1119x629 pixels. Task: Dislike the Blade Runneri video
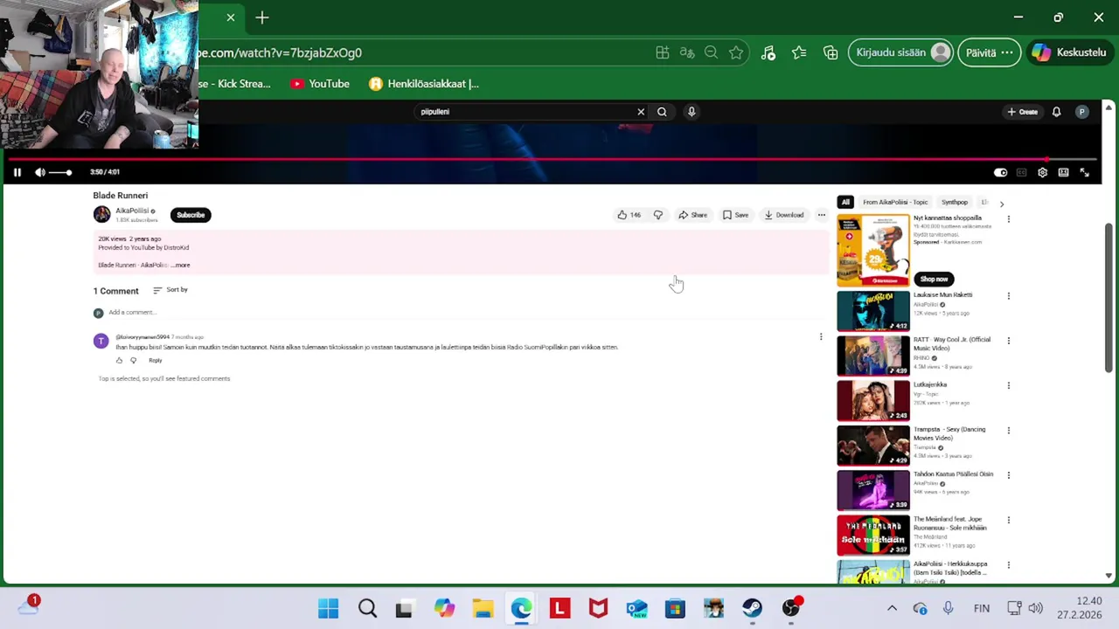coord(658,215)
